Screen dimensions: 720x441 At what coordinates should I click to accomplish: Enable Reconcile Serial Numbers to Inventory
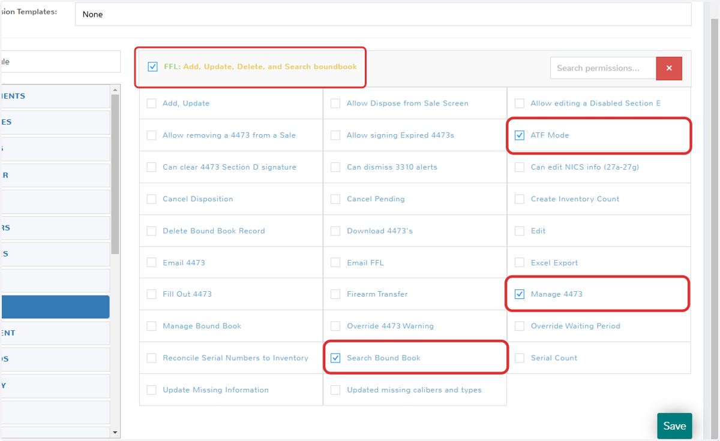point(152,358)
